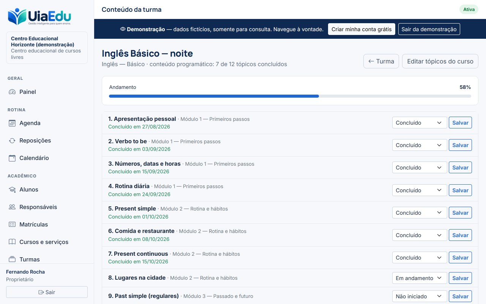The height and width of the screenshot is (304, 486).
Task: Navigate to Matrículas
Action: tap(47, 225)
